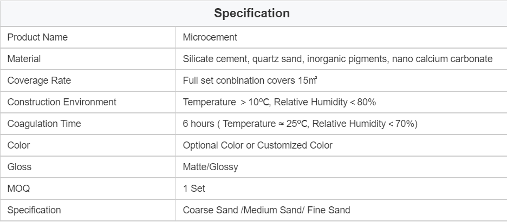The image size is (507, 222).
Task: Click the Matte/Glossy value
Action: [210, 167]
